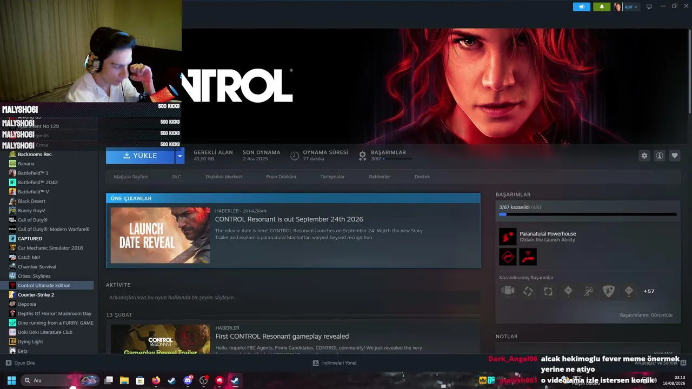
Task: Click the second earned achievement arrow icon
Action: tap(508, 257)
